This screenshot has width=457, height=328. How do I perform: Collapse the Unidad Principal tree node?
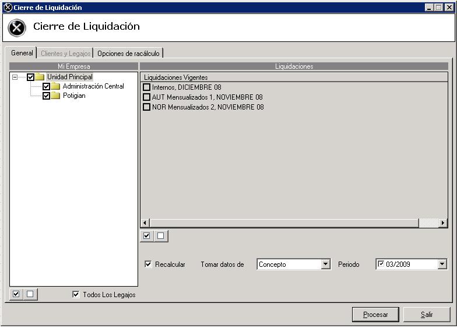click(15, 77)
